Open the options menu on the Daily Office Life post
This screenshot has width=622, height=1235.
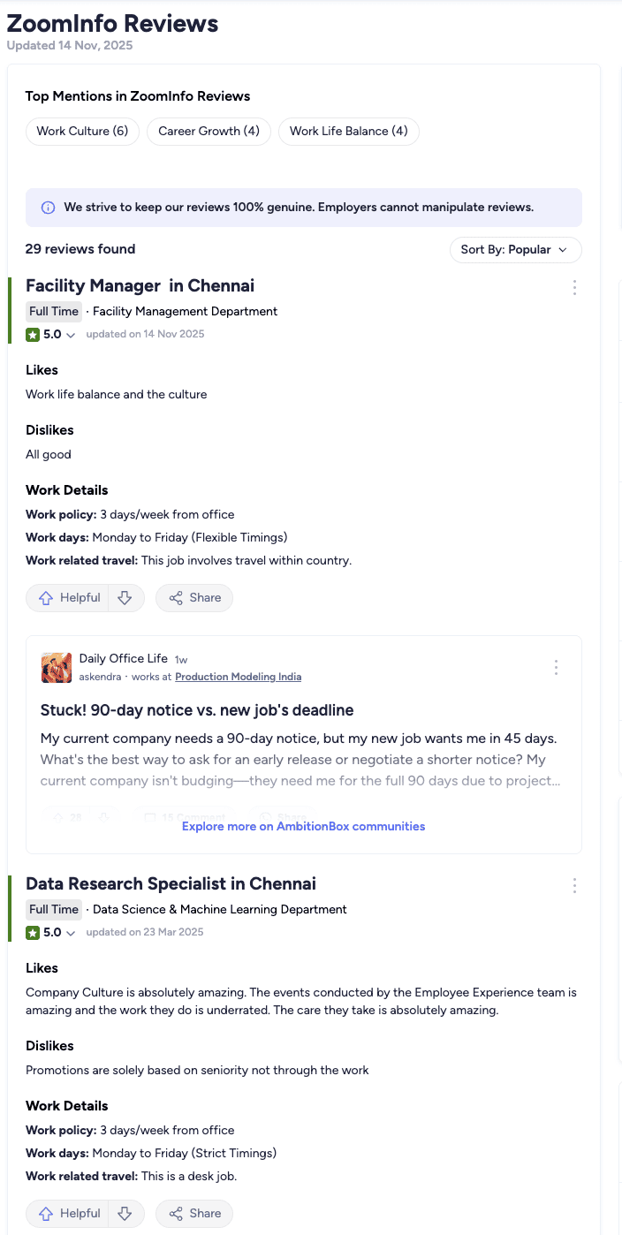click(x=556, y=667)
